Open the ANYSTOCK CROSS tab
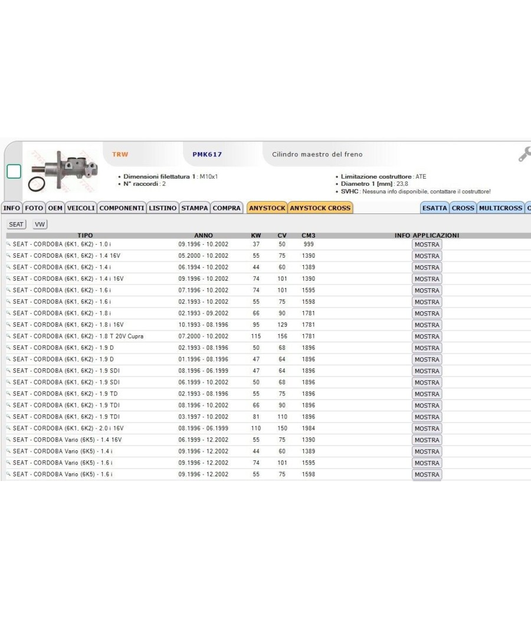 pyautogui.click(x=320, y=208)
